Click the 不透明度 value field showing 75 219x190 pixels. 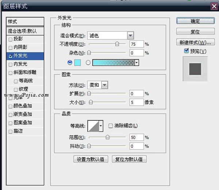137,44
